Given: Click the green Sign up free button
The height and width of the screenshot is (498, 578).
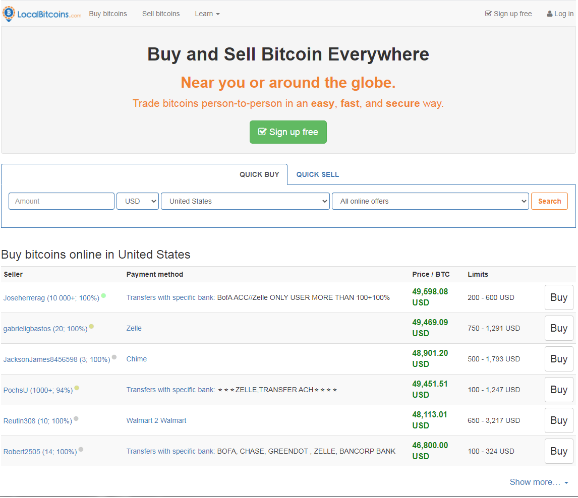Looking at the screenshot, I should tap(288, 132).
